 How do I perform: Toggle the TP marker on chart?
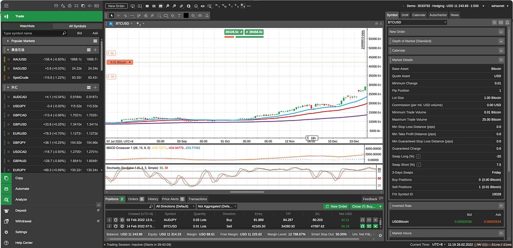click(111, 77)
